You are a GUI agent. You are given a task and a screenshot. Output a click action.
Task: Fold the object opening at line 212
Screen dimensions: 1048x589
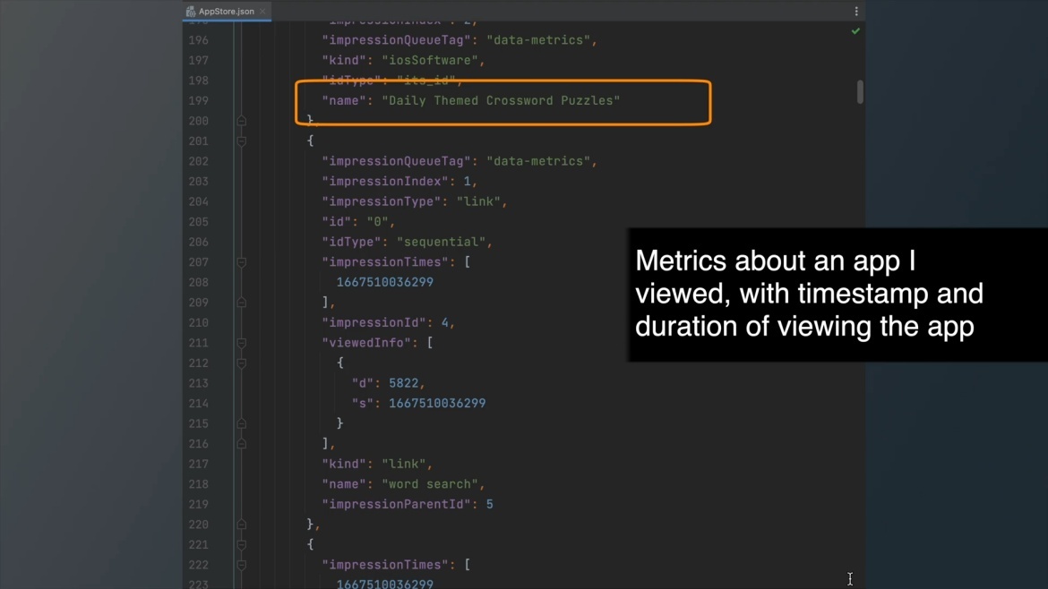pyautogui.click(x=241, y=363)
